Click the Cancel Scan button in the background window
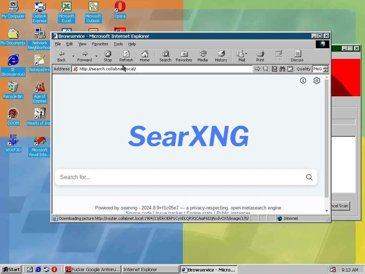 coord(340,206)
